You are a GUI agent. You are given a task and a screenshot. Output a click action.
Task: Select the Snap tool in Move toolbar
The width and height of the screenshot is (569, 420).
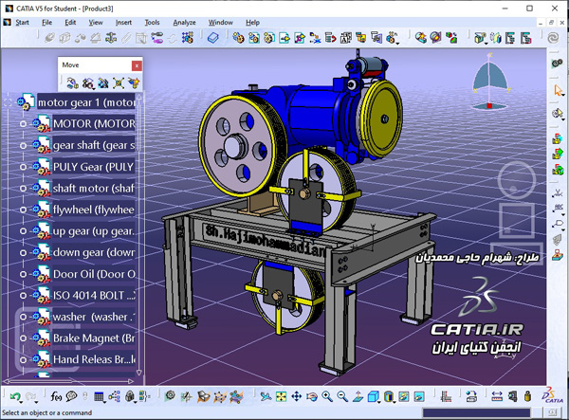[87, 83]
